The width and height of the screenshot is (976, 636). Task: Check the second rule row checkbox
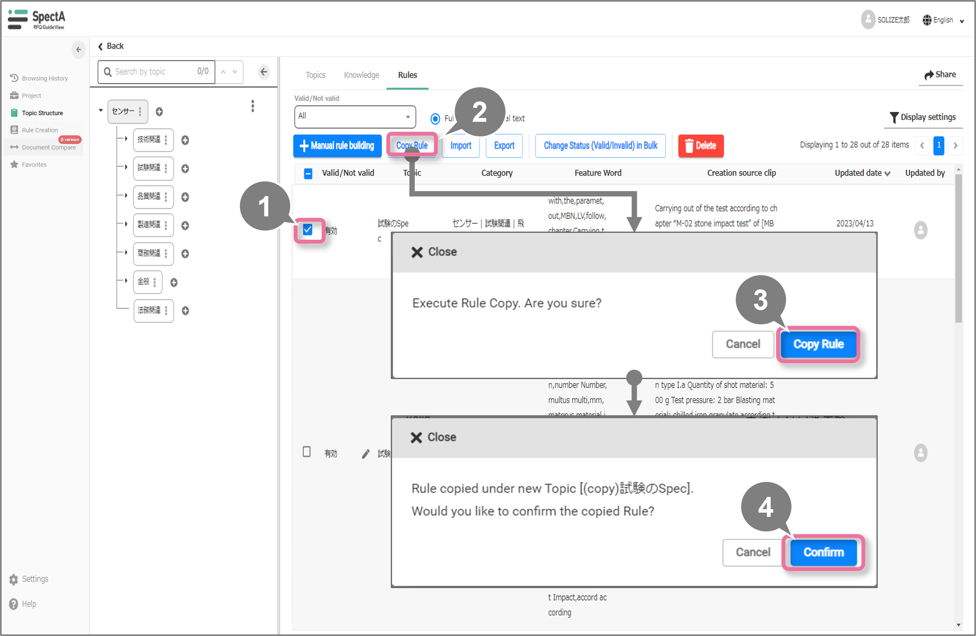[x=306, y=452]
